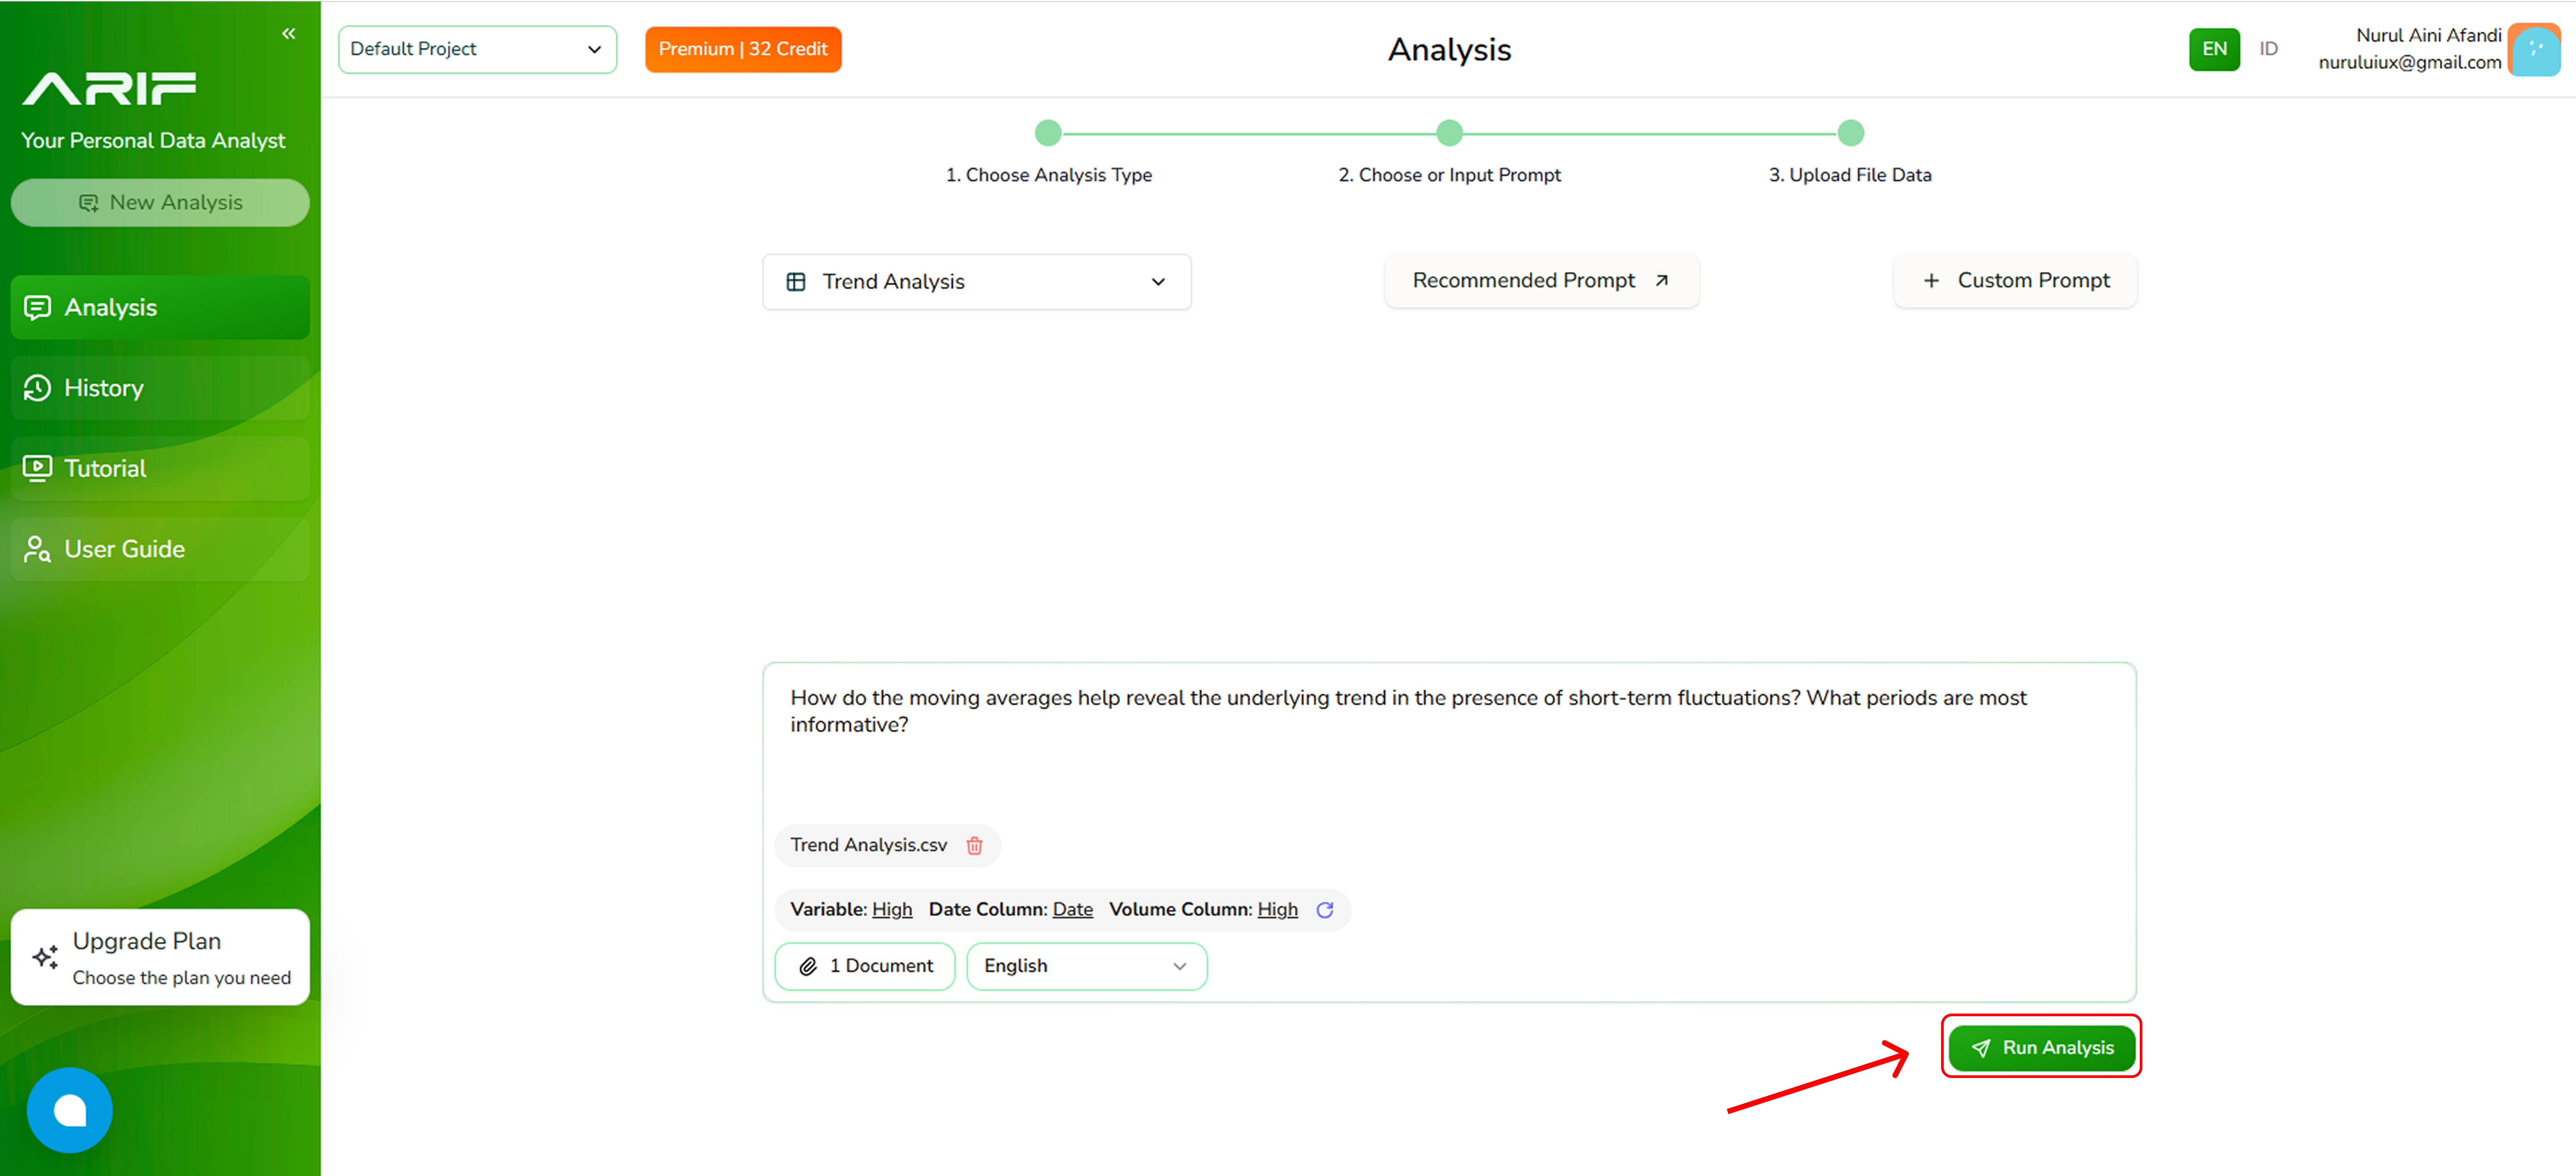
Task: Switch language to ID
Action: pyautogui.click(x=2268, y=49)
